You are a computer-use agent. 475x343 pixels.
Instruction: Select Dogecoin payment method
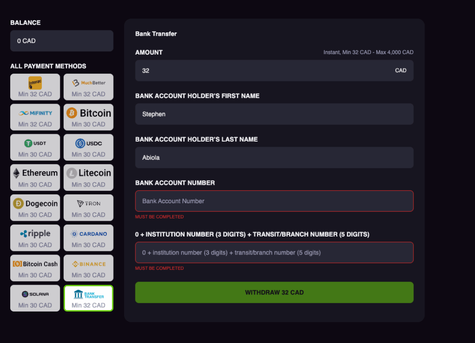[x=35, y=208]
